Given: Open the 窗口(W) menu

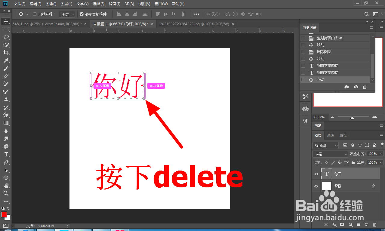Looking at the screenshot, I should tap(161, 4).
